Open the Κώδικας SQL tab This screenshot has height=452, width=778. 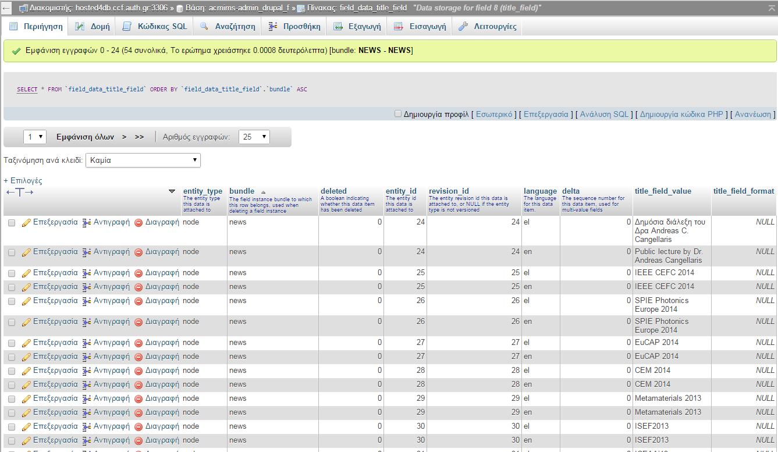click(155, 27)
